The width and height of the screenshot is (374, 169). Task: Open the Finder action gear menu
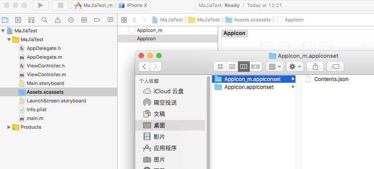click(x=295, y=67)
